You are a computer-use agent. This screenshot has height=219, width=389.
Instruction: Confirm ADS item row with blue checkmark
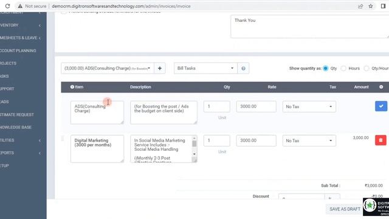click(x=381, y=106)
